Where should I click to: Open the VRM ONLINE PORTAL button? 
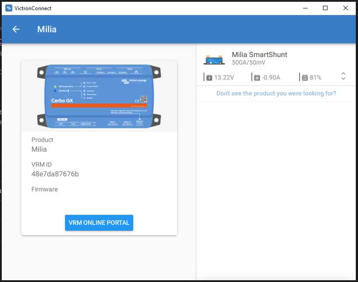(99, 223)
